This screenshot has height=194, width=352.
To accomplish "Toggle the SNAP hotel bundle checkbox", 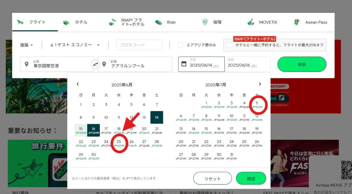I will 229,45.
